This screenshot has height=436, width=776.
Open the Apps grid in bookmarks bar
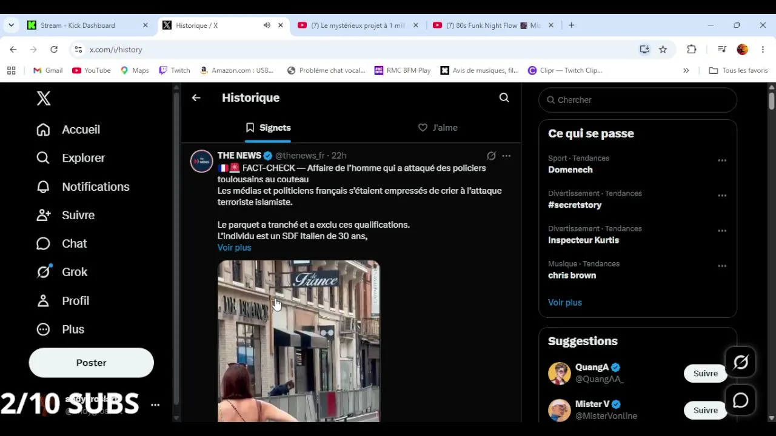point(11,70)
